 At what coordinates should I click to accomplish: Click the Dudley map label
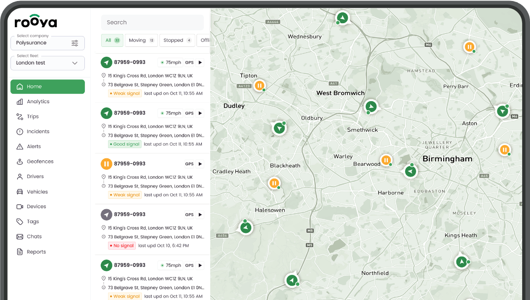click(x=234, y=106)
